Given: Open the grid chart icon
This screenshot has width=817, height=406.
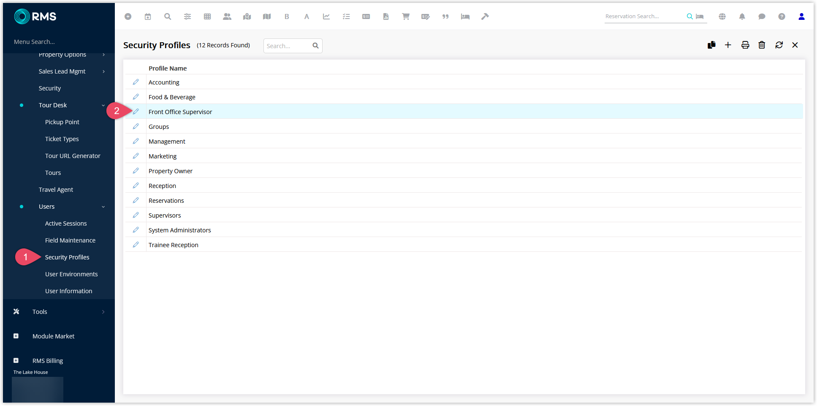Looking at the screenshot, I should (x=207, y=16).
